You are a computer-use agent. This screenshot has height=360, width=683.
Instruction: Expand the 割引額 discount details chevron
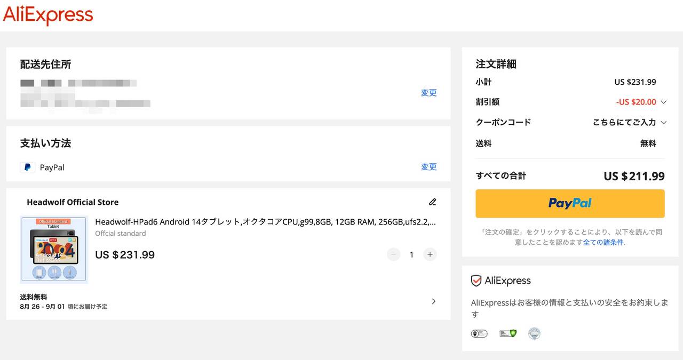coord(663,102)
